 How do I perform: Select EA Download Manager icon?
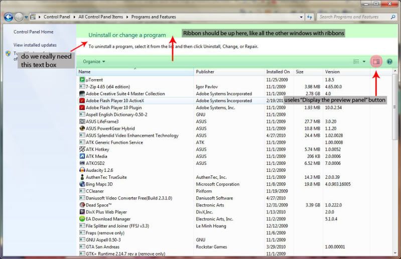[x=82, y=219]
